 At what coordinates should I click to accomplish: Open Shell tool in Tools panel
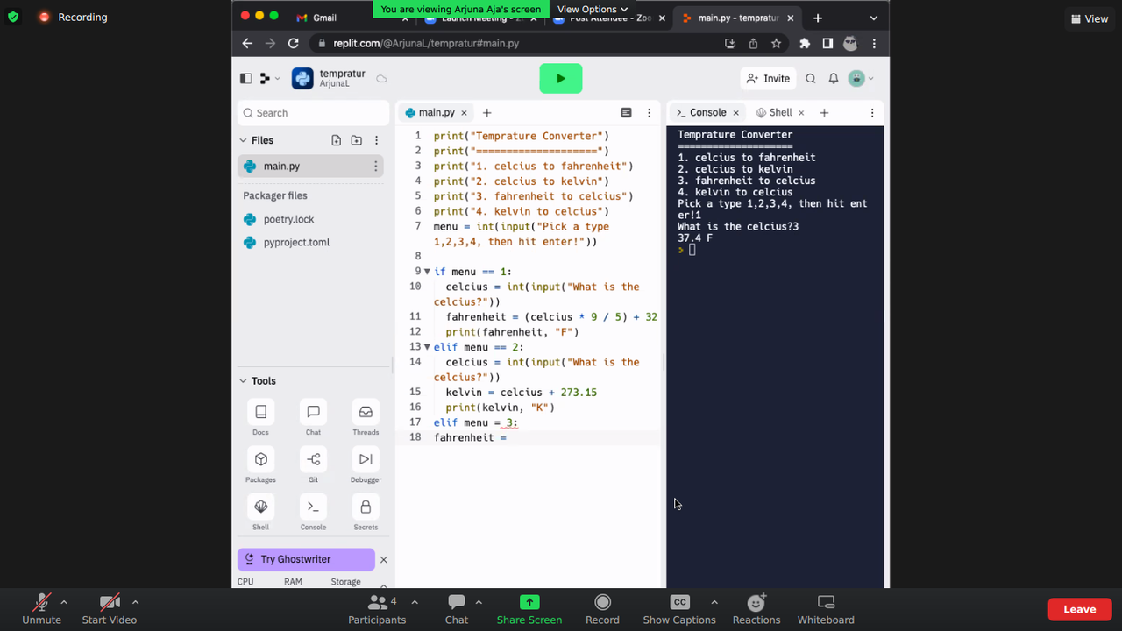tap(260, 512)
